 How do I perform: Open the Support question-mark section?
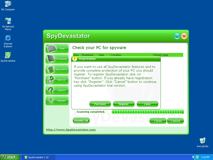coord(57,90)
